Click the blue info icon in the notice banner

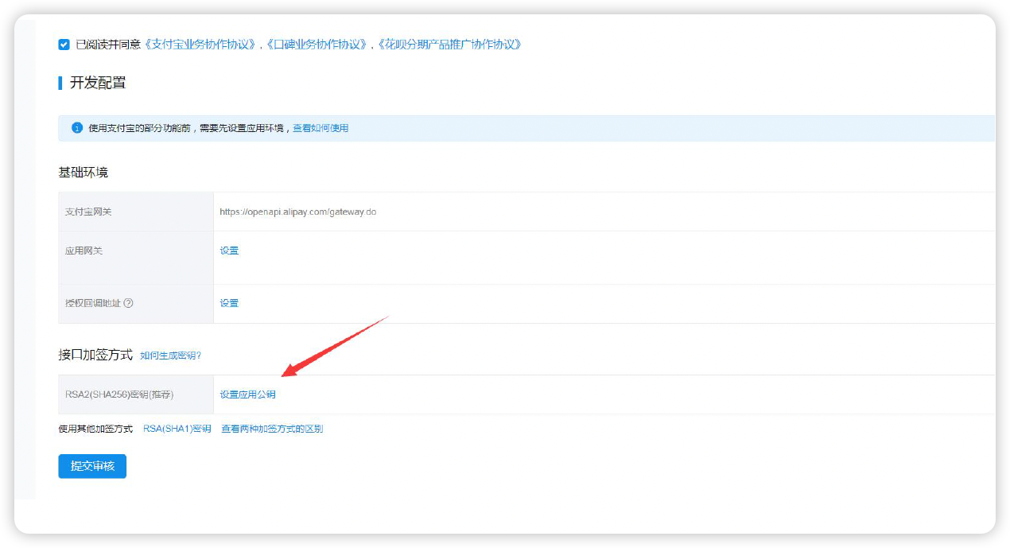(77, 128)
